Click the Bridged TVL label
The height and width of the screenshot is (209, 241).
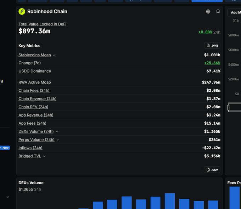[x=30, y=156]
